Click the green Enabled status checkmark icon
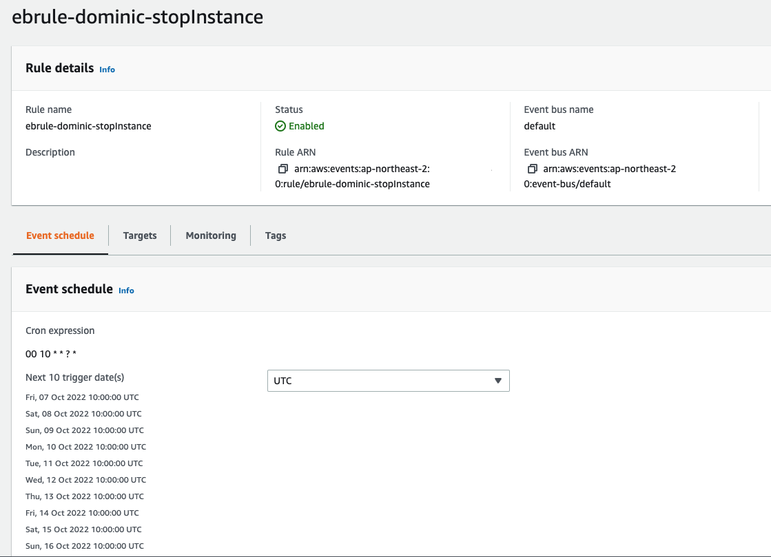This screenshot has width=771, height=557. [280, 126]
